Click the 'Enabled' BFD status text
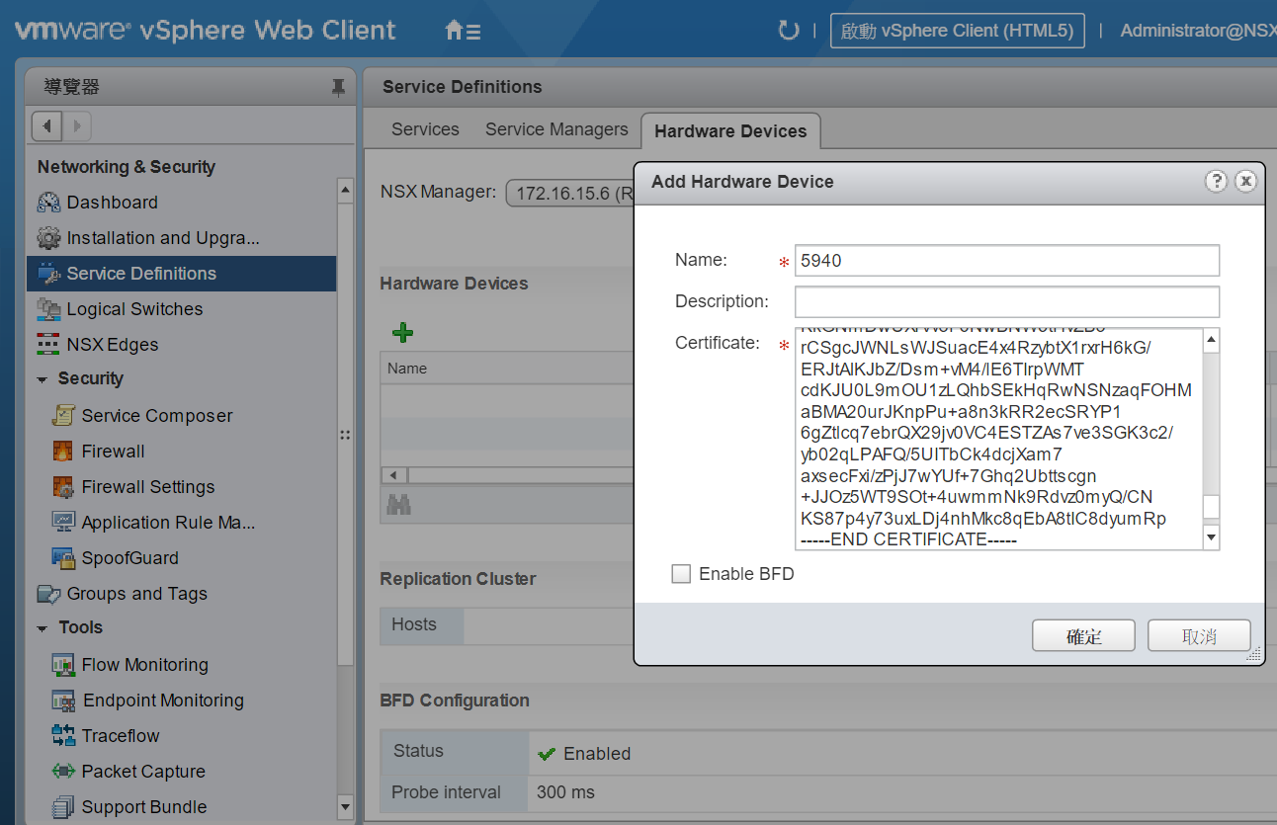Screen dimensions: 1277x825 [597, 754]
